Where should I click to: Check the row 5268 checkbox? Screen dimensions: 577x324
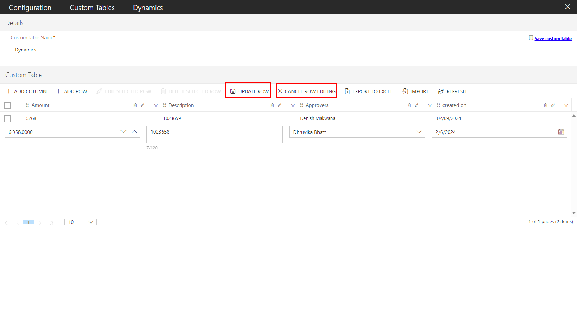(x=8, y=119)
